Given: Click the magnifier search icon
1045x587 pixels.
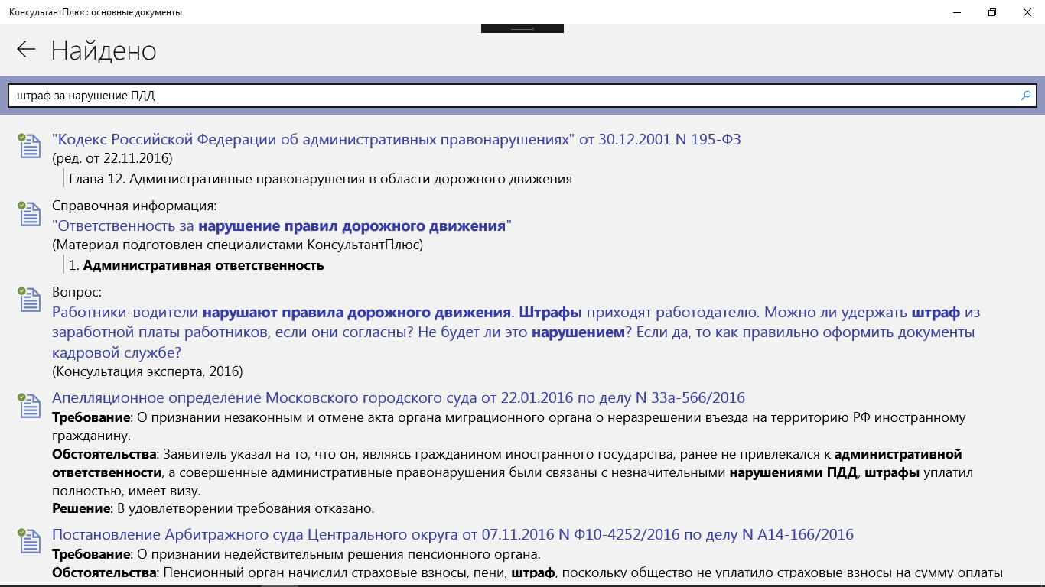Looking at the screenshot, I should pos(1026,96).
